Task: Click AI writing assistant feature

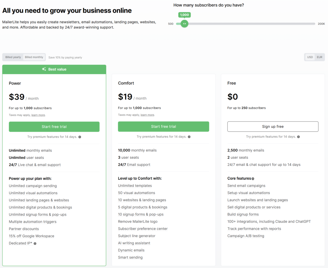Action: tap(134, 243)
